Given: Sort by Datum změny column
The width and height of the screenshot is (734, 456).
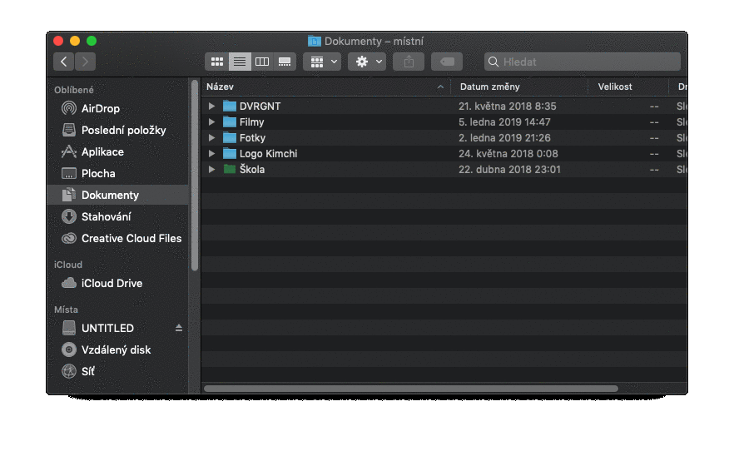Looking at the screenshot, I should pos(490,87).
